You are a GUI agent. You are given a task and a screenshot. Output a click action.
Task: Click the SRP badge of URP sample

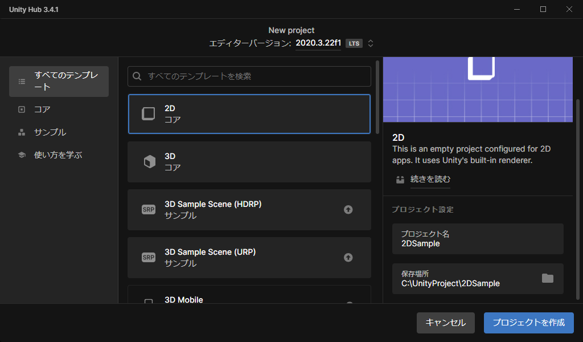click(149, 258)
